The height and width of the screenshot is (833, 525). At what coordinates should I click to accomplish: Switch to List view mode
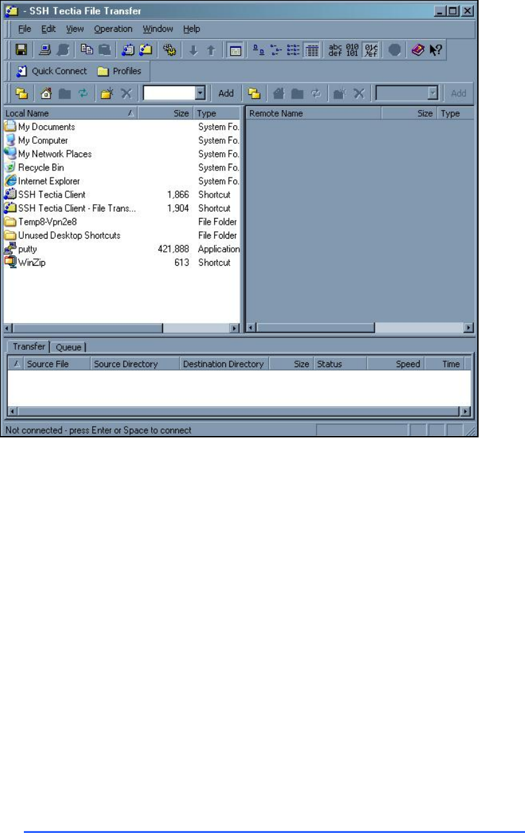pos(294,50)
